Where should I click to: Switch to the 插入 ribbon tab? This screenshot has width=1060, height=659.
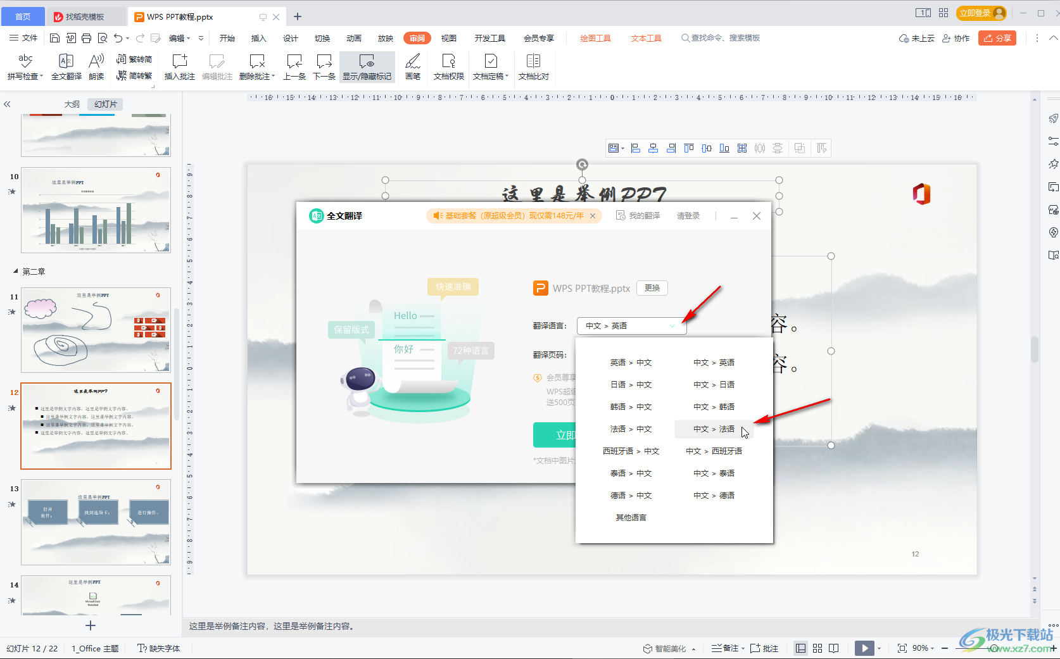click(x=259, y=38)
